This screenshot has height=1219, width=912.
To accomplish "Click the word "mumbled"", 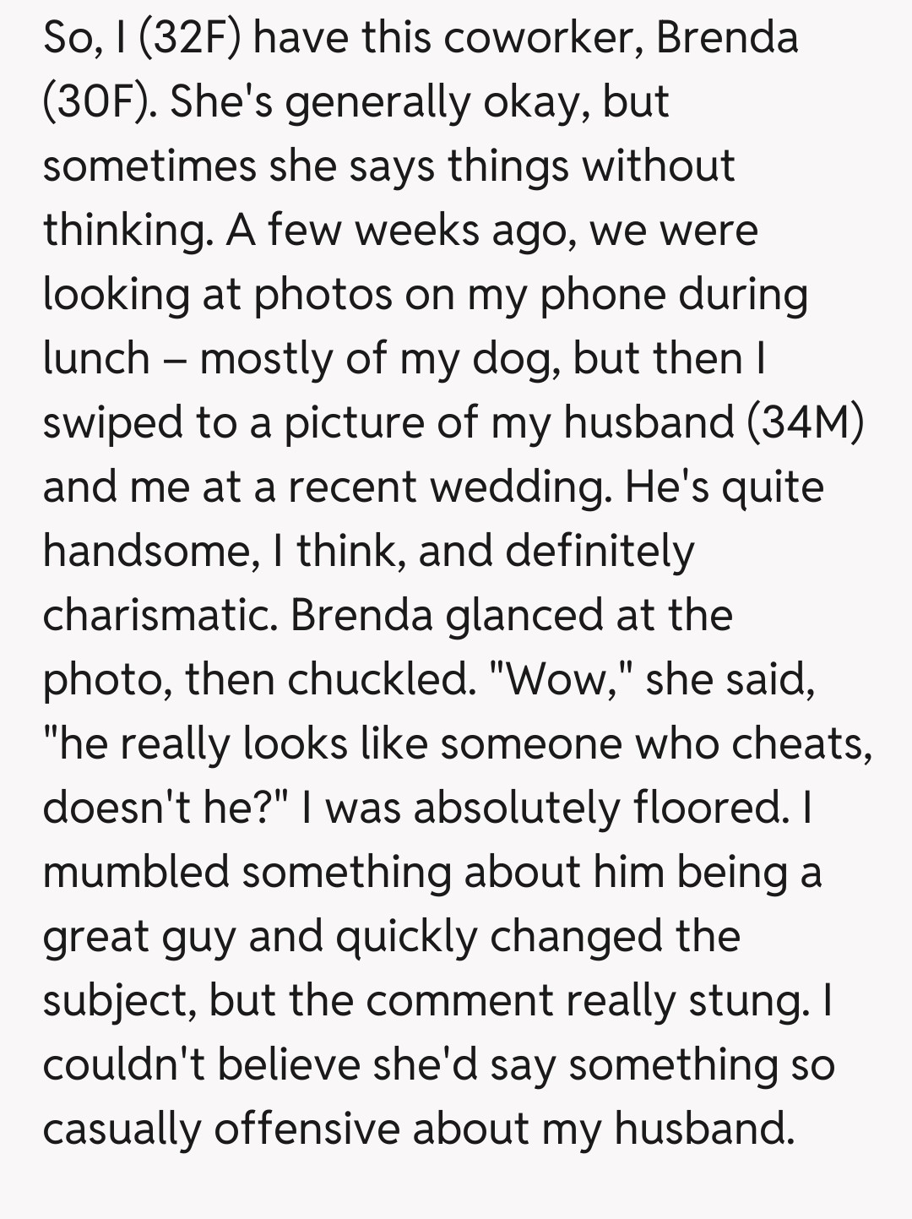I will pyautogui.click(x=136, y=872).
